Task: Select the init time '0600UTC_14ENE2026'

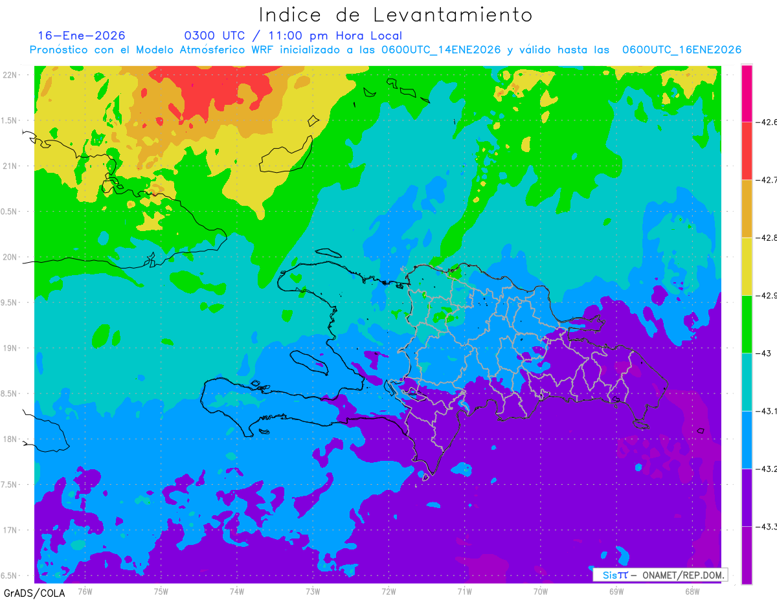Action: coord(441,50)
